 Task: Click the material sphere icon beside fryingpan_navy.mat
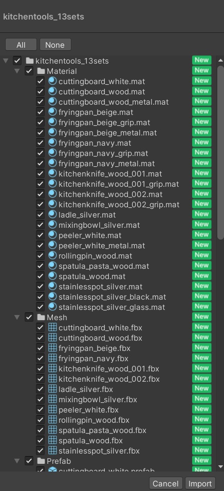pos(52,143)
